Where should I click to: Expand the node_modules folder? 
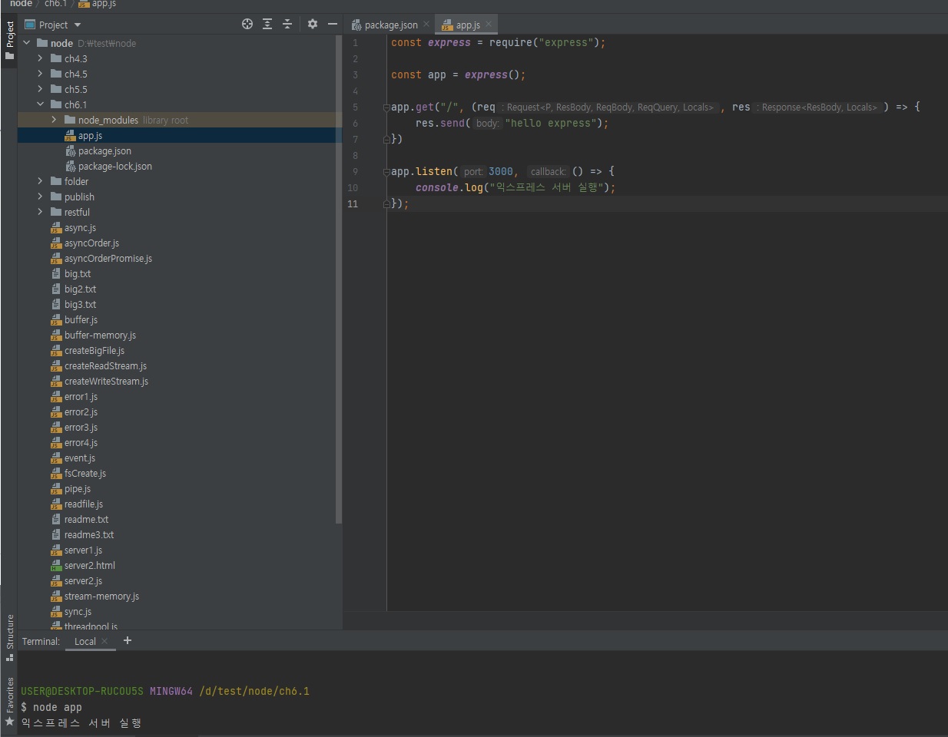pyautogui.click(x=54, y=120)
